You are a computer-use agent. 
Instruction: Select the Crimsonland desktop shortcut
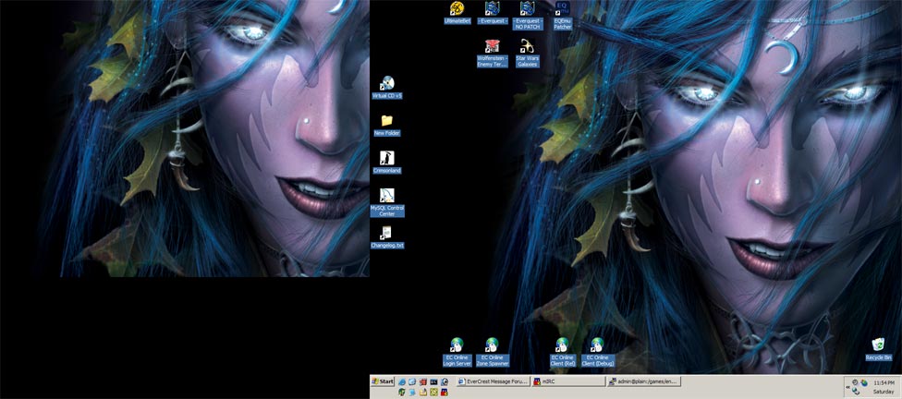tap(386, 163)
